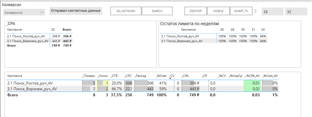Click the _%CV column header
Screen dimensions: 312x117
221,76
